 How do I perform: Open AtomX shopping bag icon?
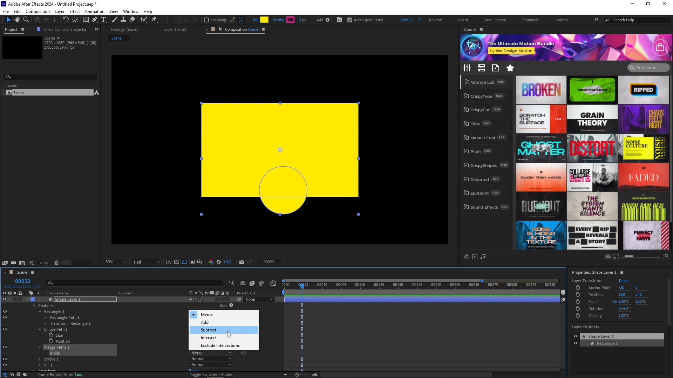660,47
